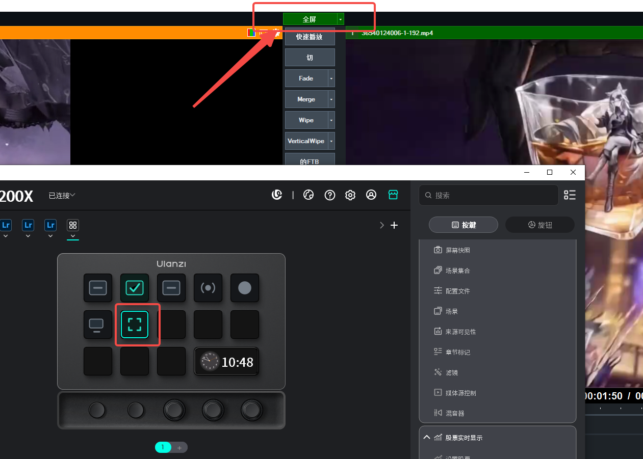Image resolution: width=643 pixels, height=459 pixels.
Task: Open the teal store icon
Action: click(393, 195)
